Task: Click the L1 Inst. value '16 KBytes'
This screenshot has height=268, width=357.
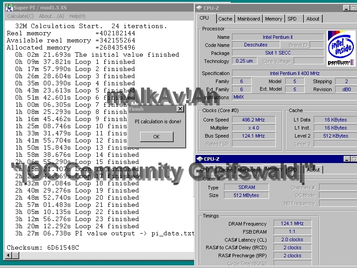Action: tap(336, 128)
